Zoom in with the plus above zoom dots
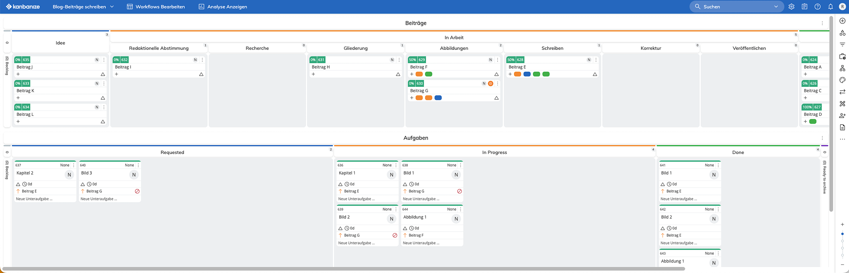Screen dimensions: 849x273 [843, 225]
